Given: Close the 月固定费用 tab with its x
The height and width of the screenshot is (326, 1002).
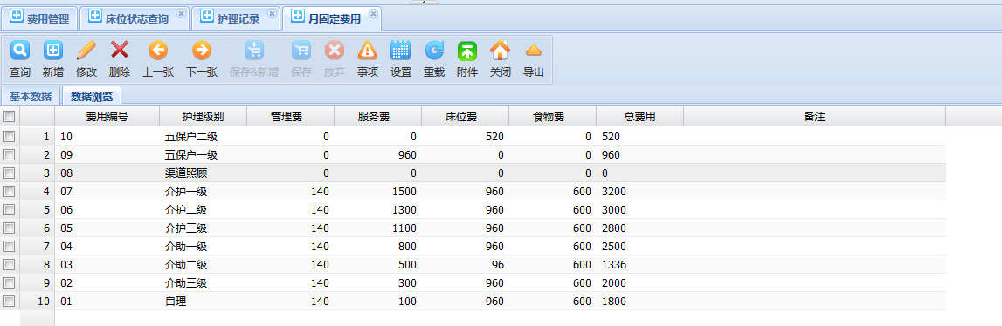Looking at the screenshot, I should coord(372,13).
